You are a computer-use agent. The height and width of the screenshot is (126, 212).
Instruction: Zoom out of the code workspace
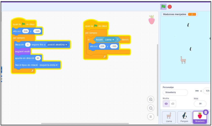pyautogui.click(x=151, y=108)
